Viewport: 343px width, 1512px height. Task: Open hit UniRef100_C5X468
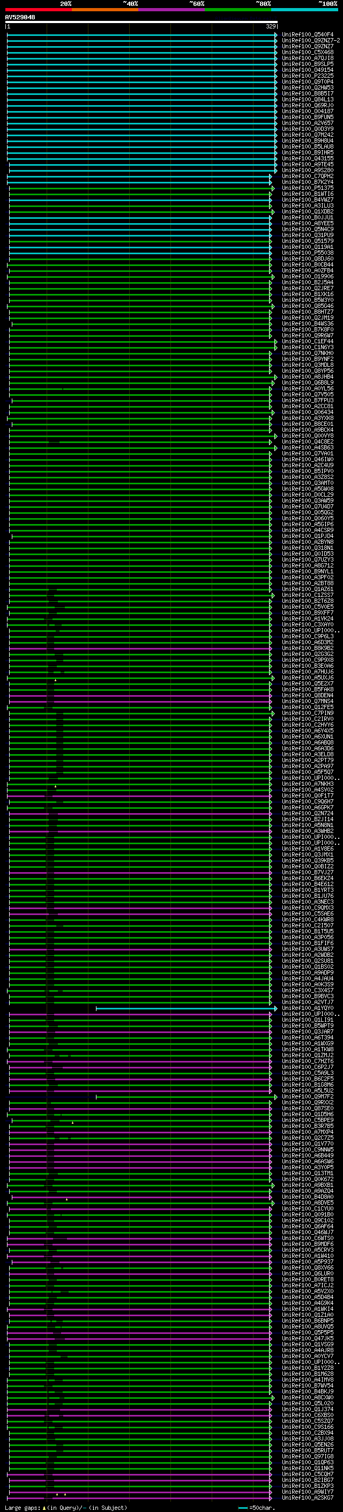coord(307,52)
